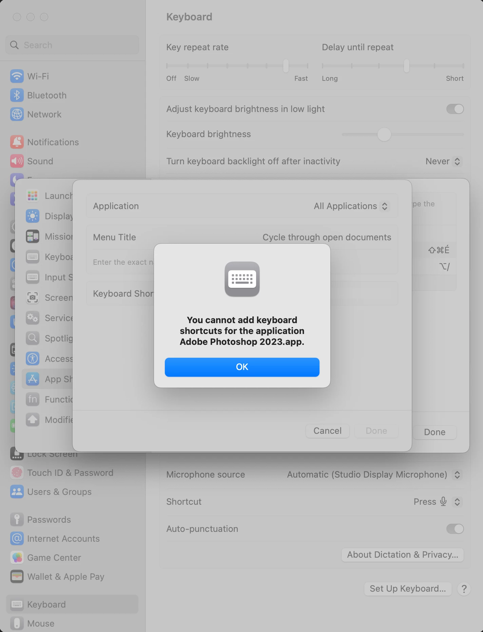Click the dimmed Done button beside Cancel
The width and height of the screenshot is (483, 632).
pyautogui.click(x=376, y=431)
